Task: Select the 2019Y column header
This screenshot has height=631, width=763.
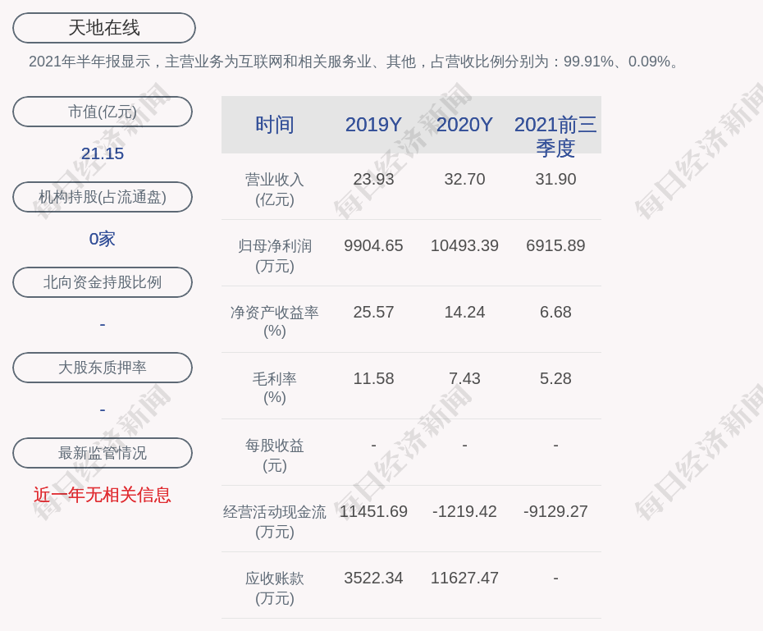Action: [x=373, y=125]
